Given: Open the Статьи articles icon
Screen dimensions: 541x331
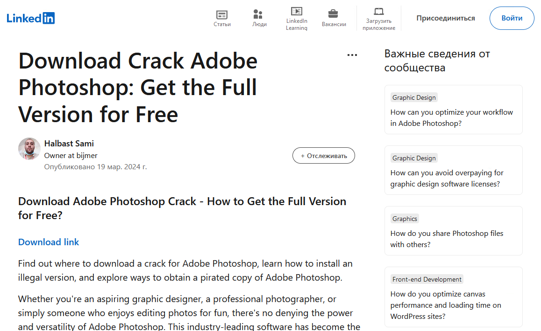Looking at the screenshot, I should point(222,14).
